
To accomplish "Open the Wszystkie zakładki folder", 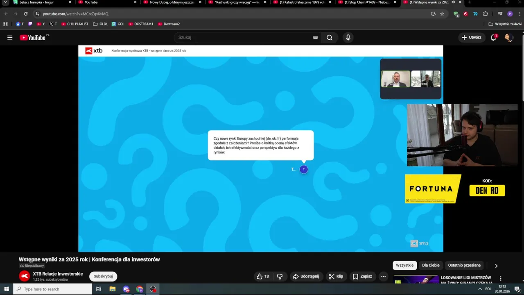I will click(x=505, y=24).
